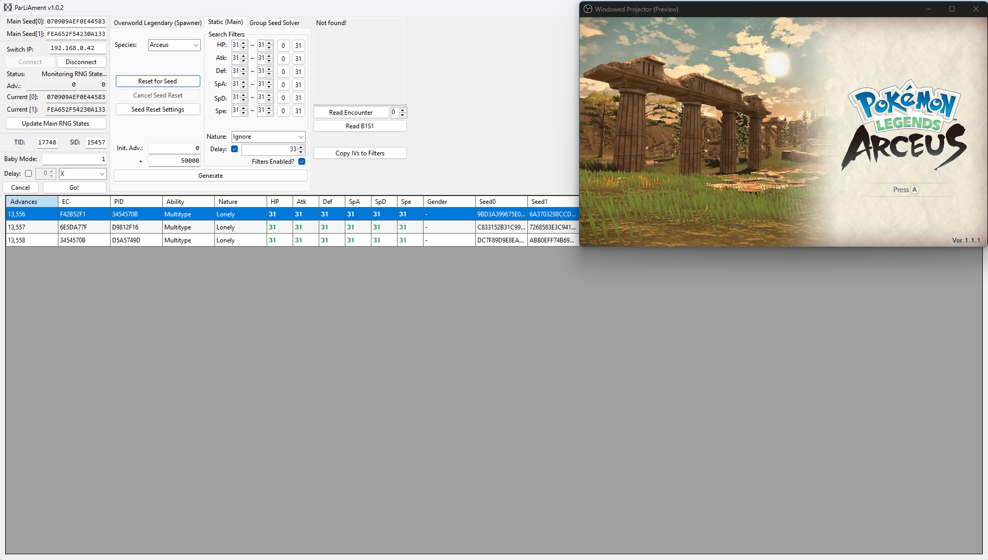Click the ParLiAment app icon in title bar
The width and height of the screenshot is (988, 560).
[7, 7]
